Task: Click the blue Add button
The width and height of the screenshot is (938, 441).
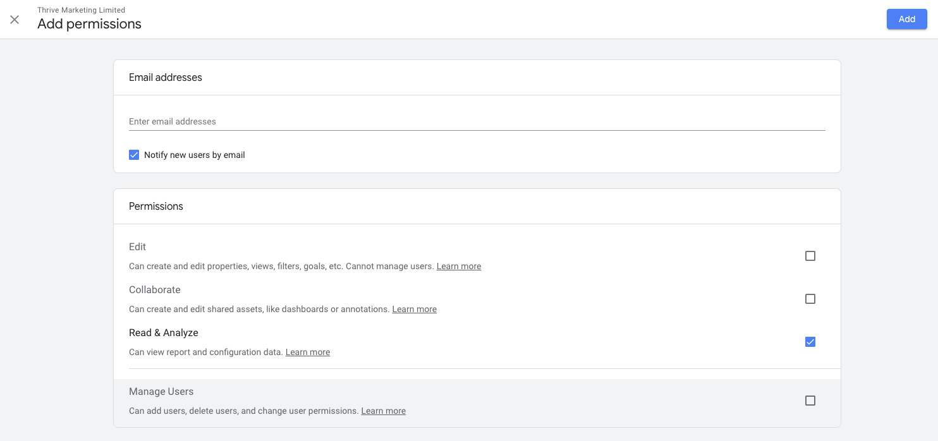Action: click(x=906, y=19)
